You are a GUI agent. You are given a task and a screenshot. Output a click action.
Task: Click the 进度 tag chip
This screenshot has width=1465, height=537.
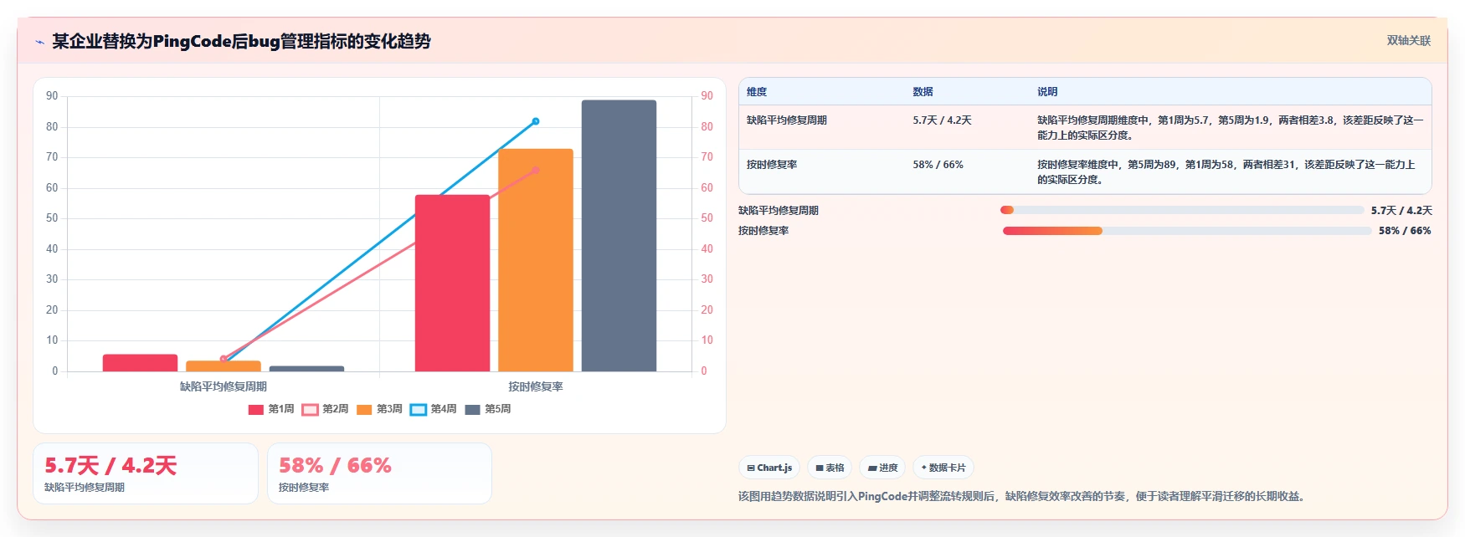(882, 468)
